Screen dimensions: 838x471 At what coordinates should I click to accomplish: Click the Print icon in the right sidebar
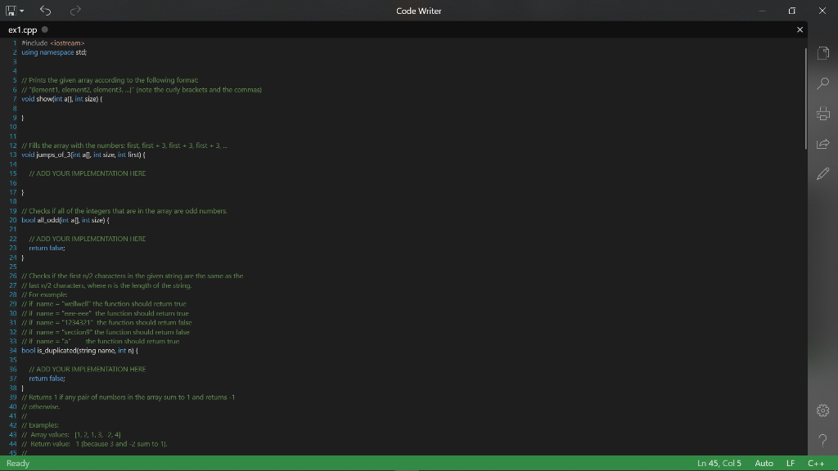pos(823,113)
